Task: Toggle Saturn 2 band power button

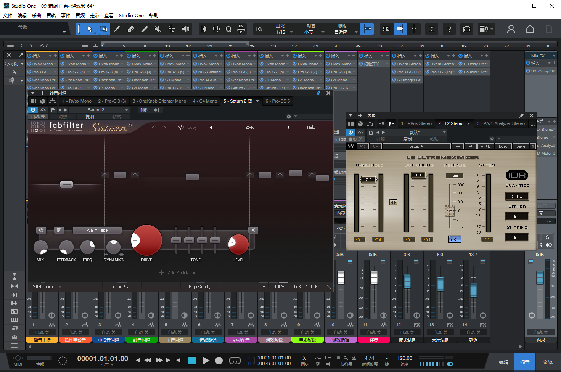Action: (41, 230)
